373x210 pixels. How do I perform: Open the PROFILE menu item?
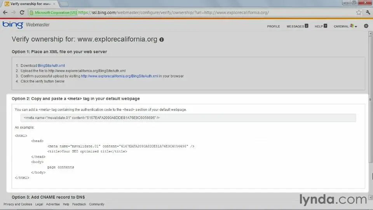point(273,26)
